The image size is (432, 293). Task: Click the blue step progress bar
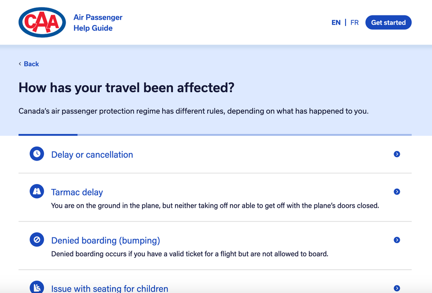[x=48, y=135]
